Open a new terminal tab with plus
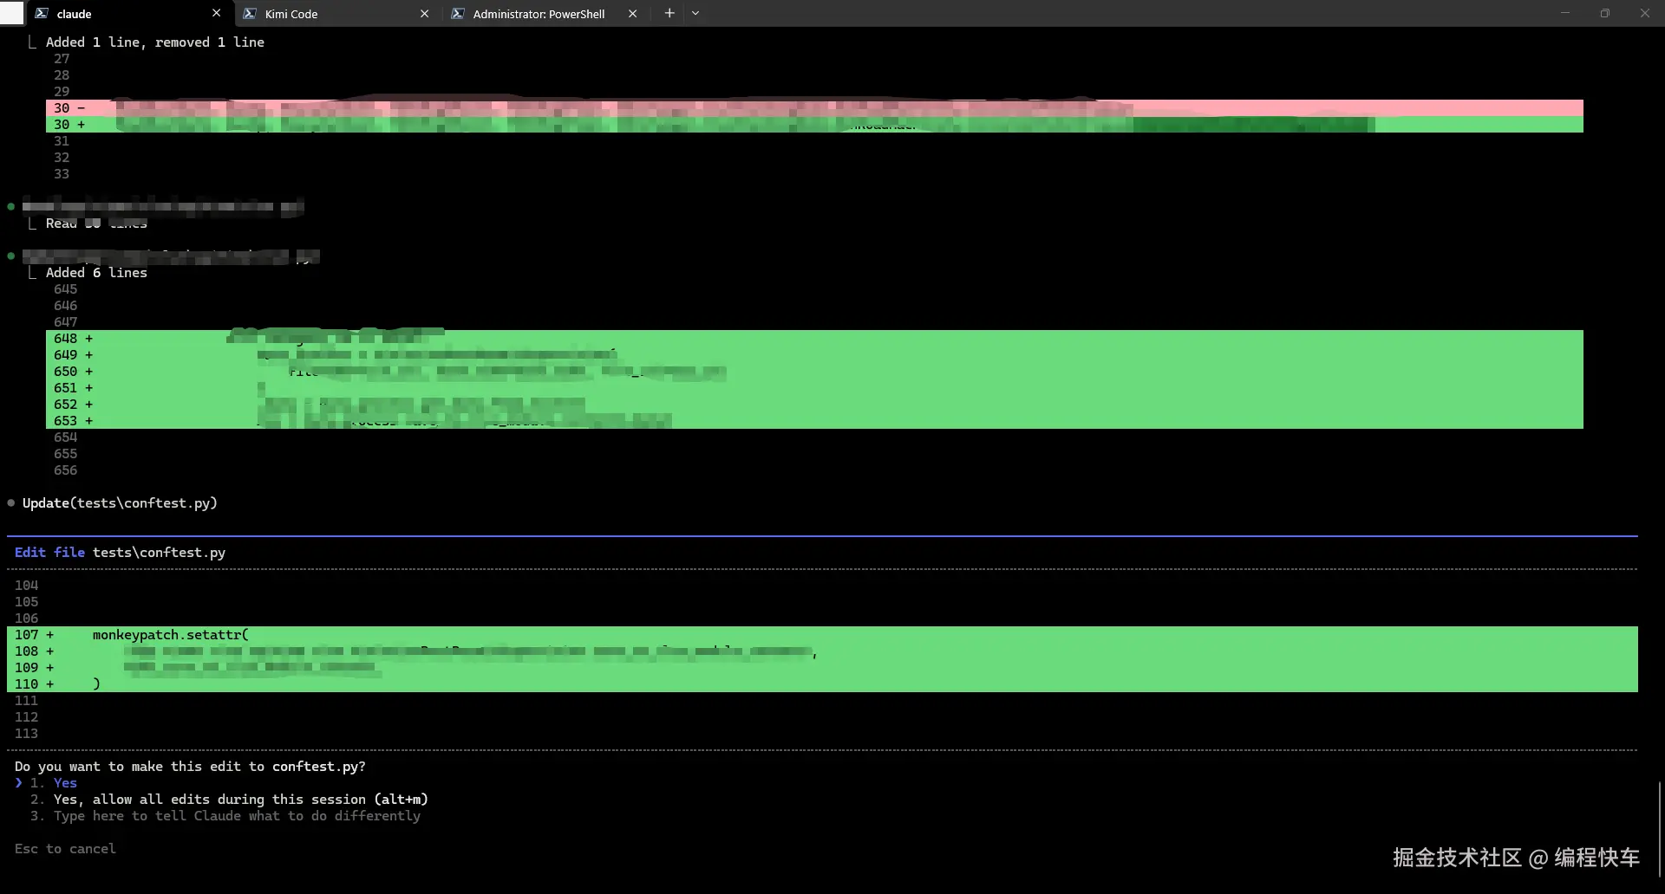1665x894 pixels. click(x=669, y=13)
